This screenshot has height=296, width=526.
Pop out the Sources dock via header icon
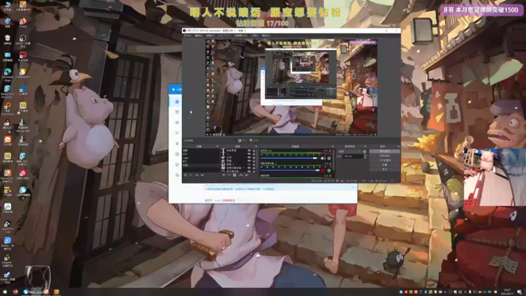(x=256, y=146)
